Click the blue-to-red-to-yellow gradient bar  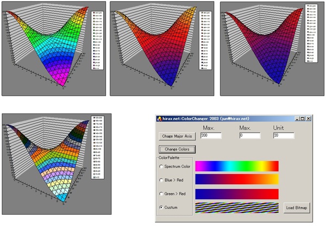click(x=236, y=179)
